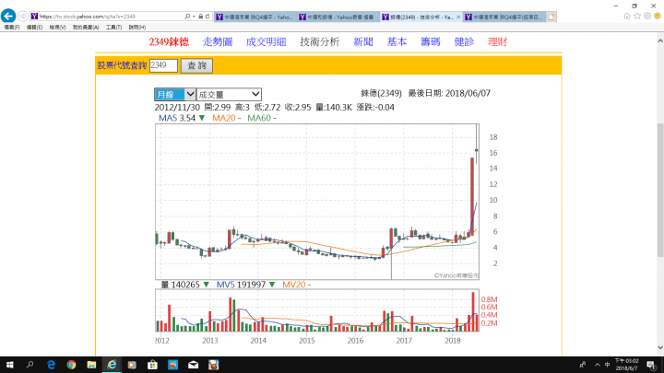Viewport: 664px width, 373px height.
Task: Click the browser back arrow button
Action: [x=8, y=16]
